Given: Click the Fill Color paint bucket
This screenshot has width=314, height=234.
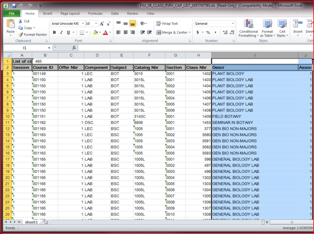Looking at the screenshot, I should point(96,32).
